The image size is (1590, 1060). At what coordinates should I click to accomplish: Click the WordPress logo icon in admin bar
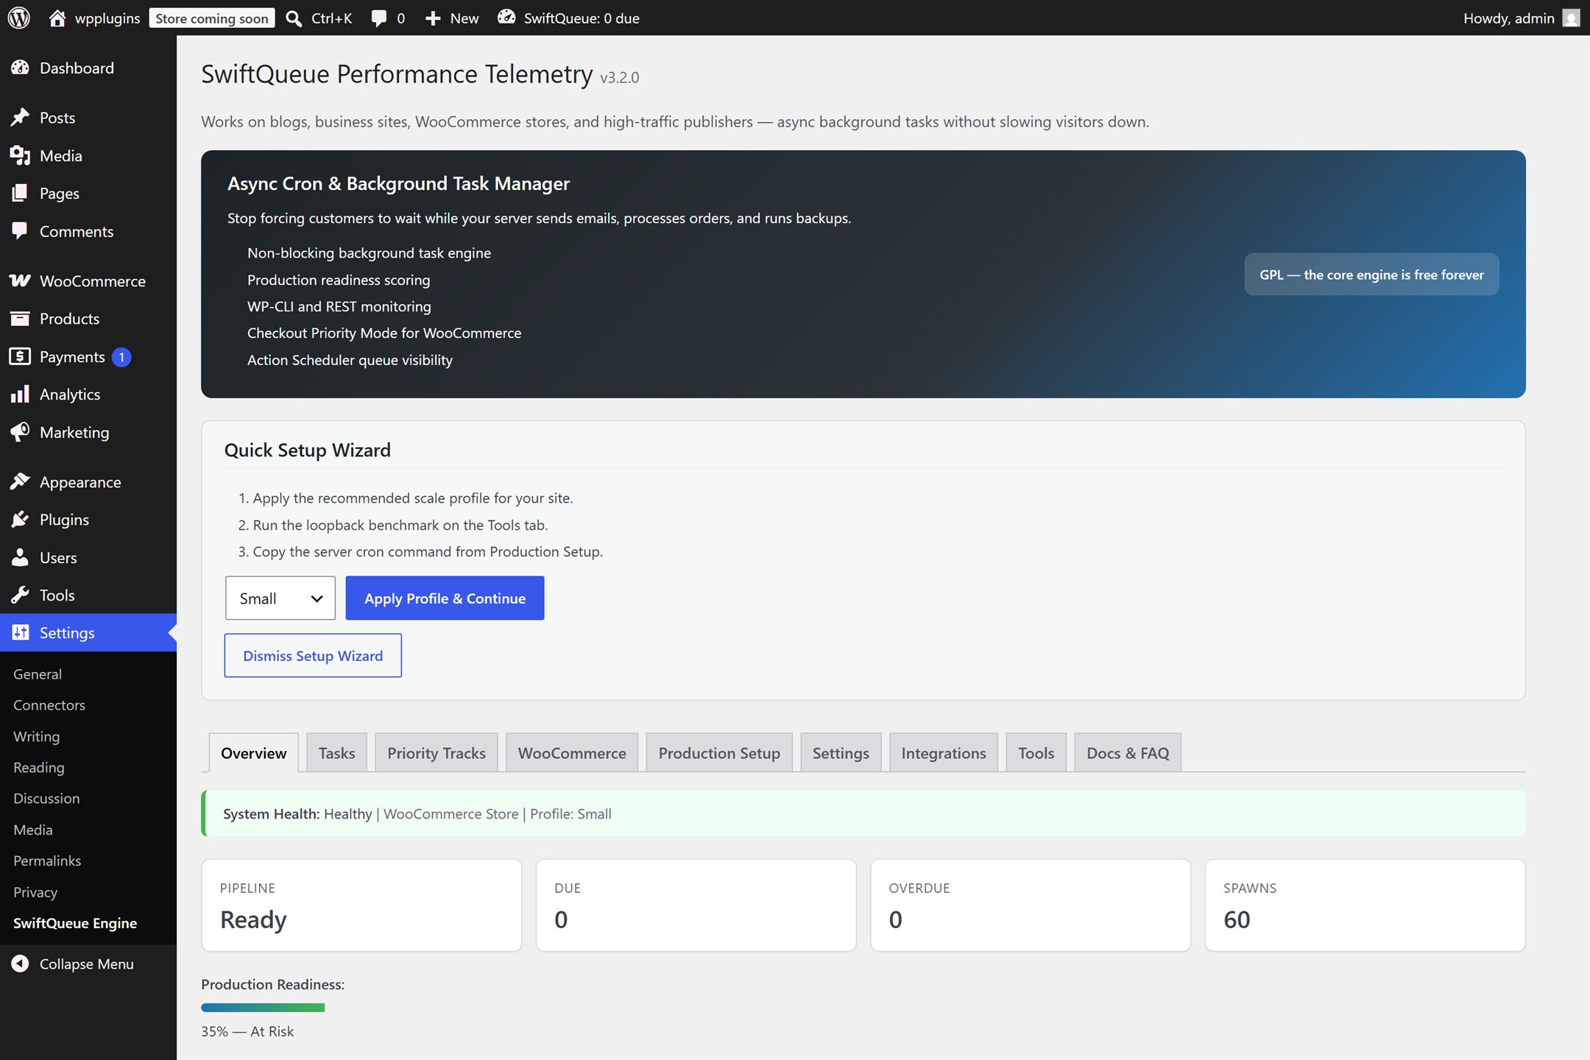19,18
